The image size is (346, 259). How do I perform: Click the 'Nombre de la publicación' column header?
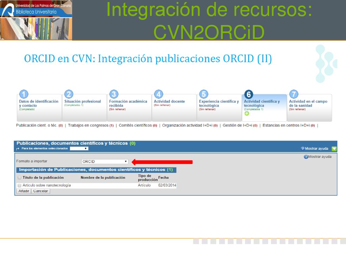coord(103,177)
